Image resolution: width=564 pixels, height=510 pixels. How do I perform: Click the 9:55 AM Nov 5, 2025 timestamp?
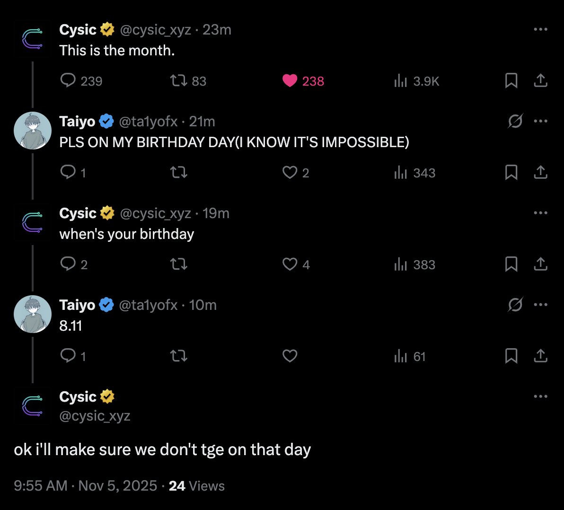85,485
